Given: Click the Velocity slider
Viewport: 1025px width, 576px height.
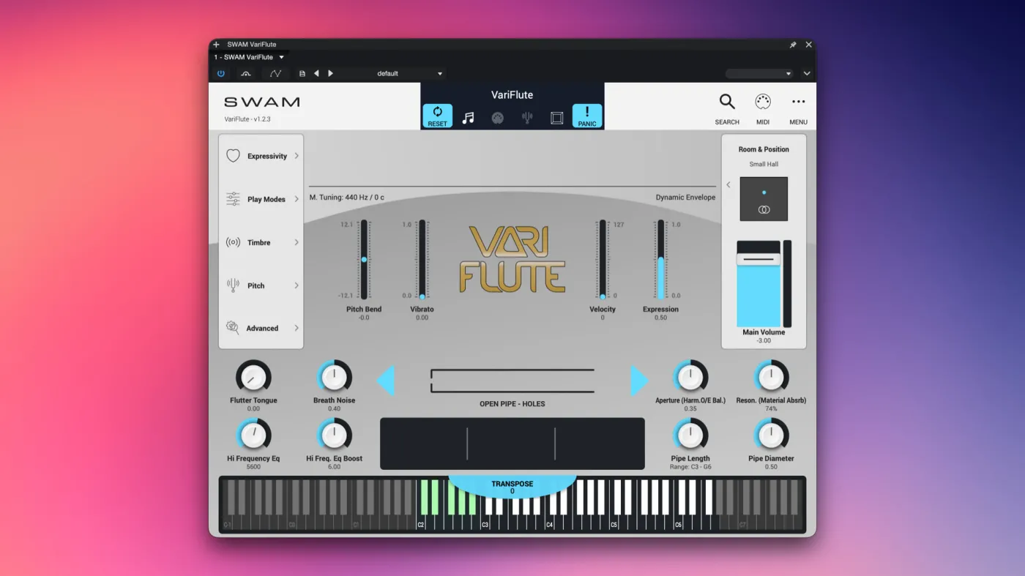Looking at the screenshot, I should [x=603, y=260].
